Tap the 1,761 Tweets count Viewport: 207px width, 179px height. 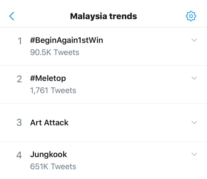(53, 90)
